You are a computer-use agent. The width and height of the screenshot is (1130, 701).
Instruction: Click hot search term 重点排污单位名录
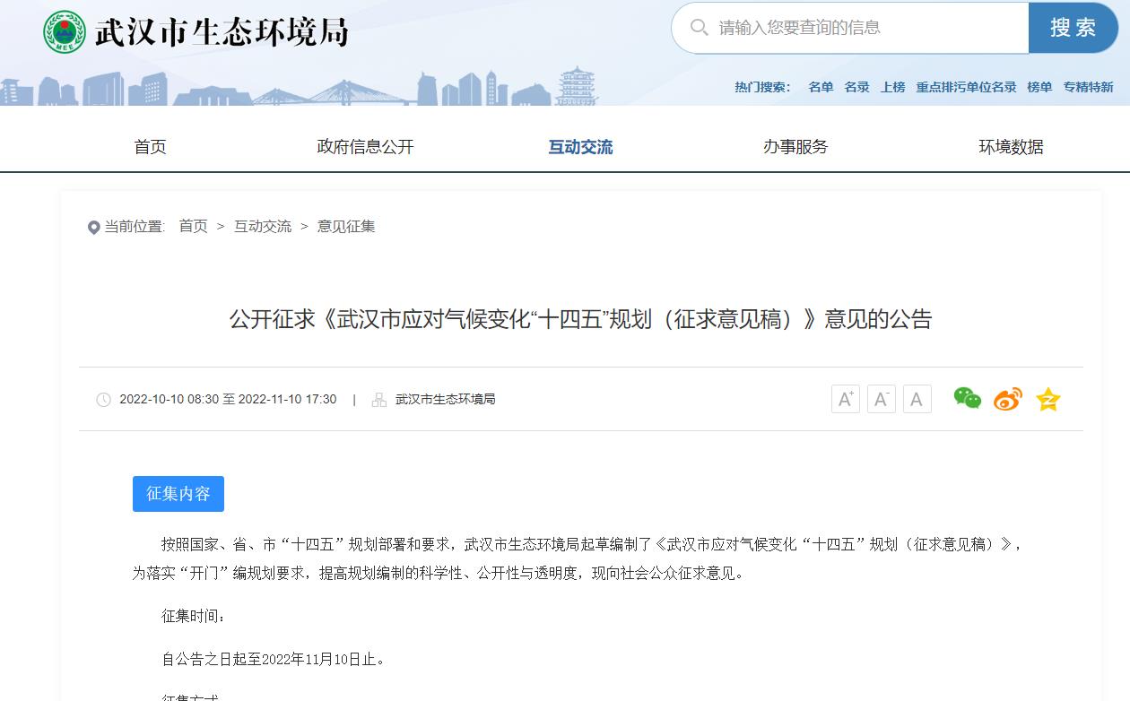[x=966, y=87]
